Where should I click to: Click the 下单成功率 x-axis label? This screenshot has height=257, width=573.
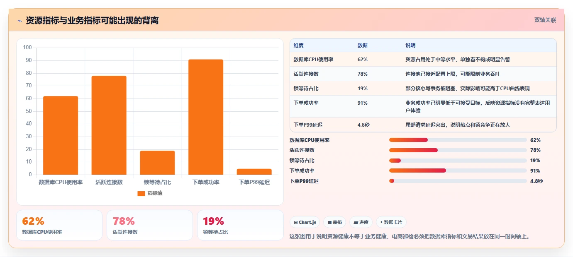[206, 182]
